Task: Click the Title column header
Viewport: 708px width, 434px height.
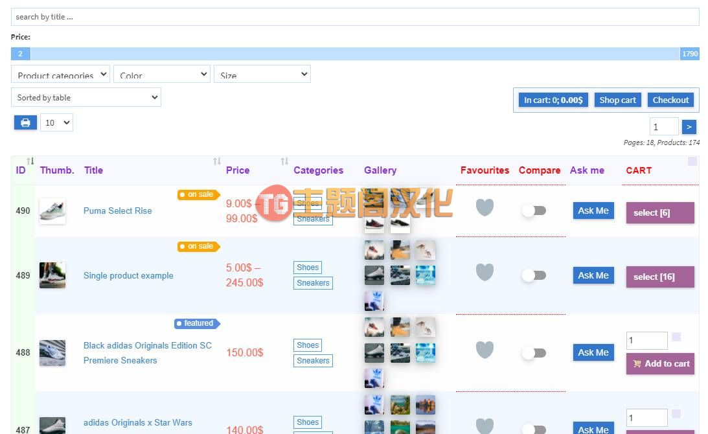Action: [93, 170]
